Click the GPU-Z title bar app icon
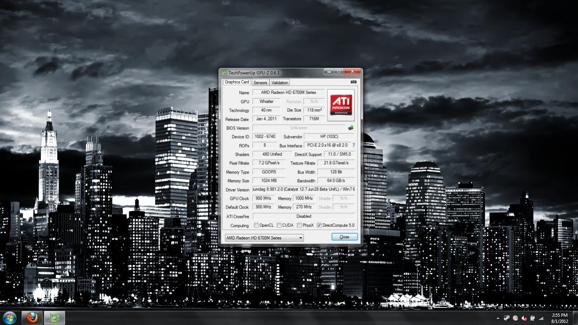Screen dimensions: 578x325 pos(224,73)
